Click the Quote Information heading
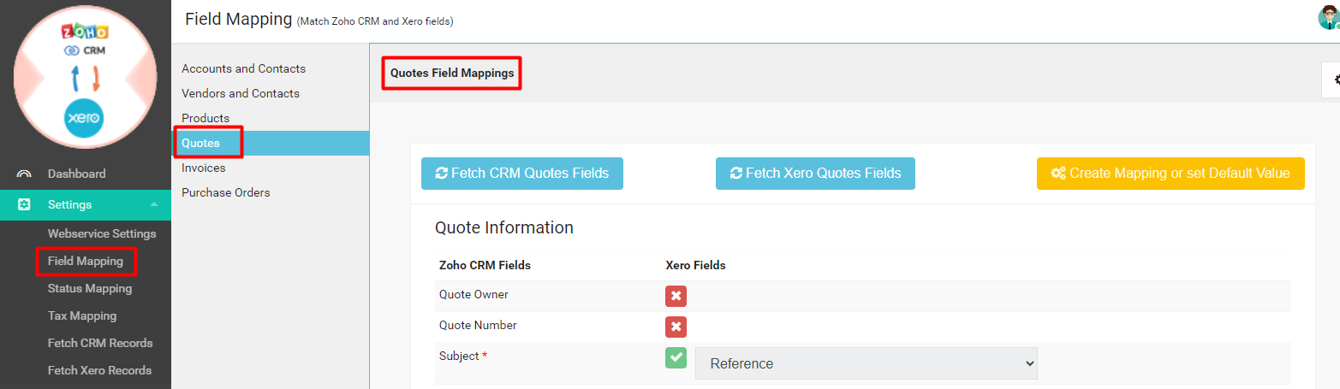Viewport: 1340px width, 389px height. [x=504, y=227]
